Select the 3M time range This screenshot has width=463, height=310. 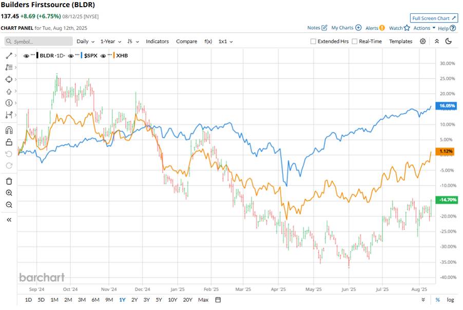coord(82,300)
